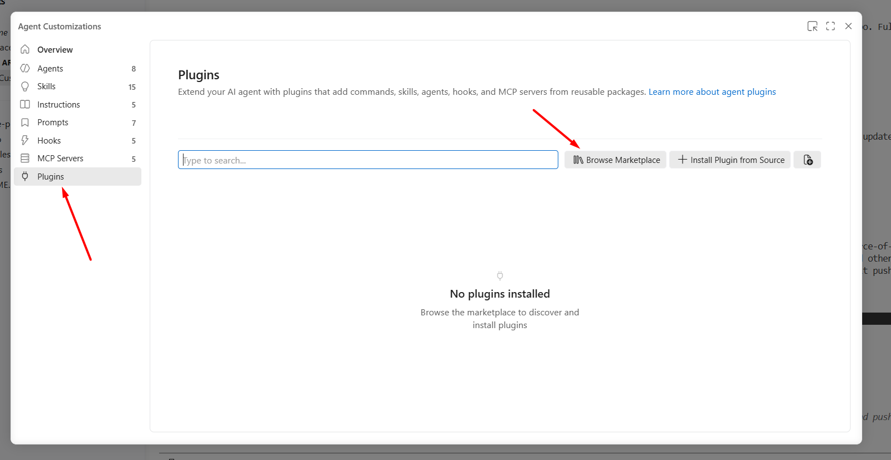Click the add file icon button
This screenshot has width=891, height=460.
point(807,160)
